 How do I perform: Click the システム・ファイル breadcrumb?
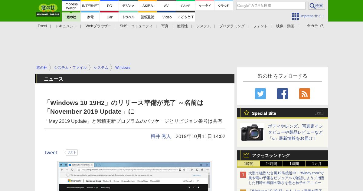tap(70, 68)
